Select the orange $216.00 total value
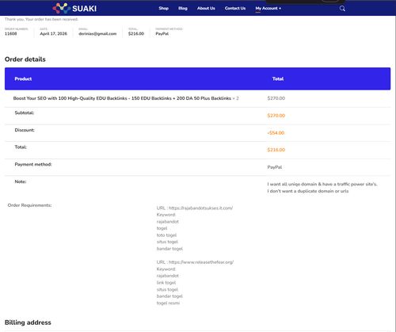Screen dimensions: 396x332 click(276, 150)
